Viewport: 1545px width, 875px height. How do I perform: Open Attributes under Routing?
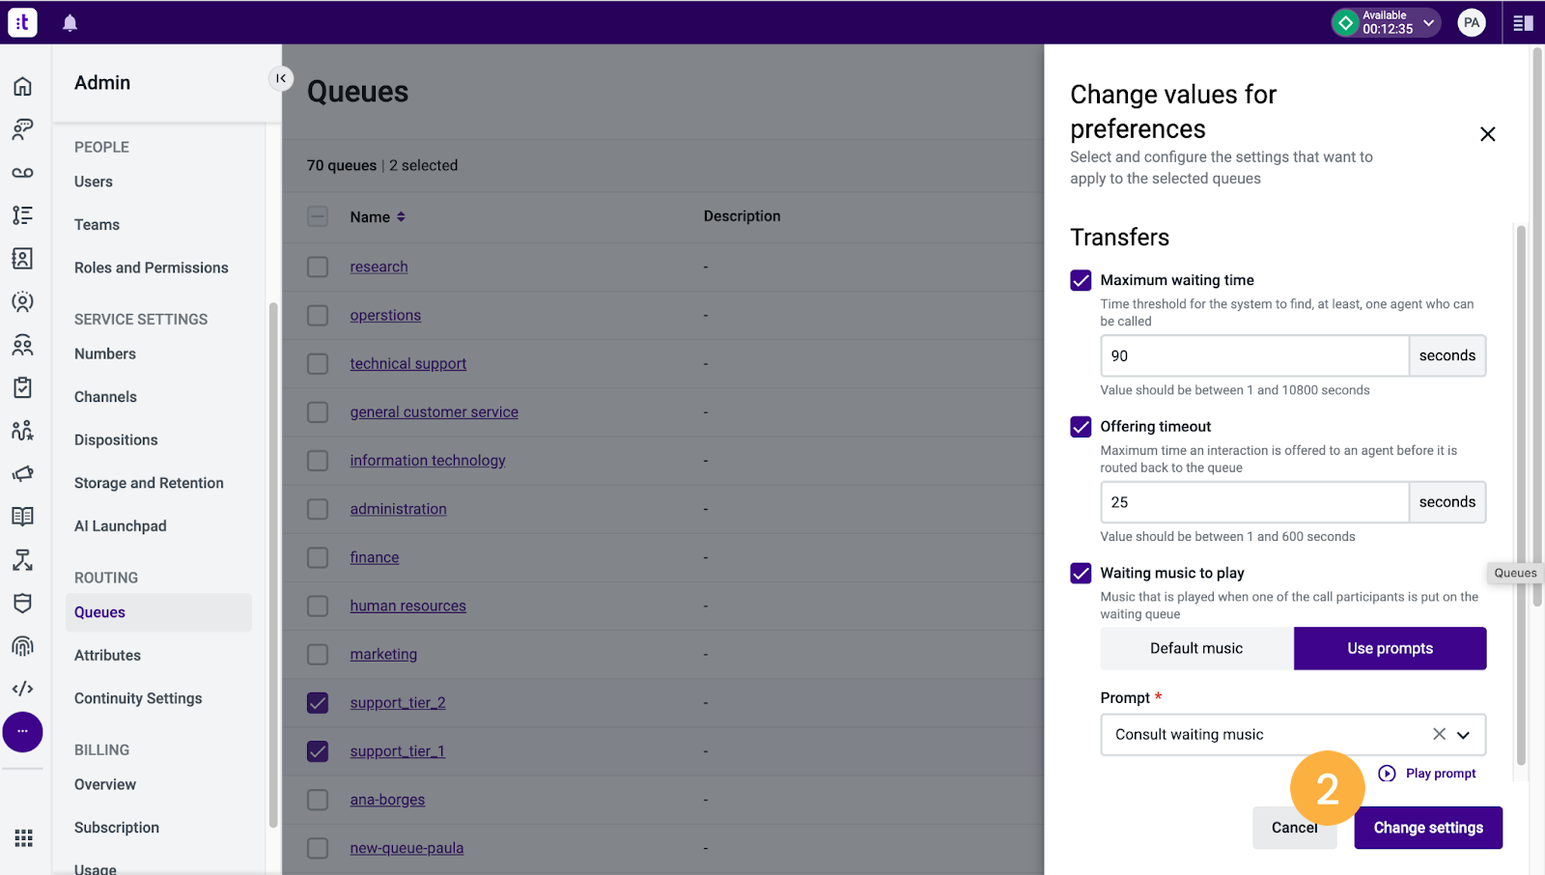pos(107,655)
